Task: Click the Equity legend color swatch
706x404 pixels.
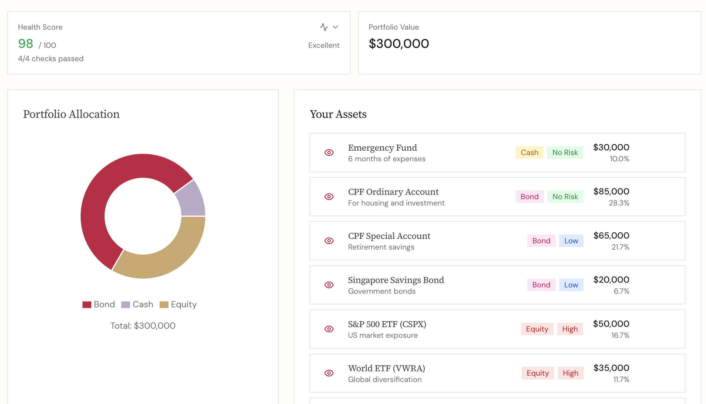Action: [164, 304]
